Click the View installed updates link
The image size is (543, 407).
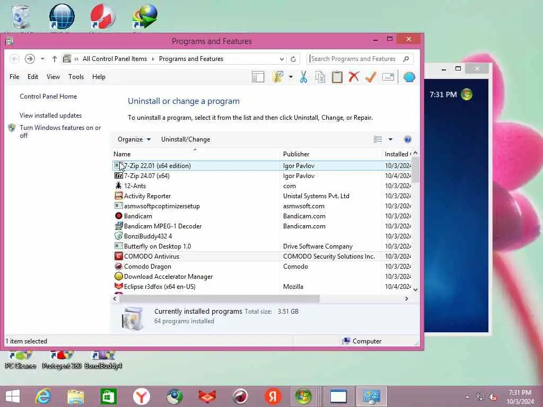point(50,116)
